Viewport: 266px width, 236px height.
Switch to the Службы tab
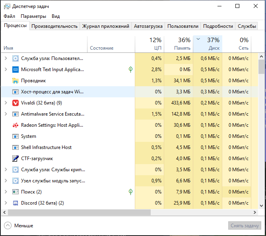coord(247,26)
